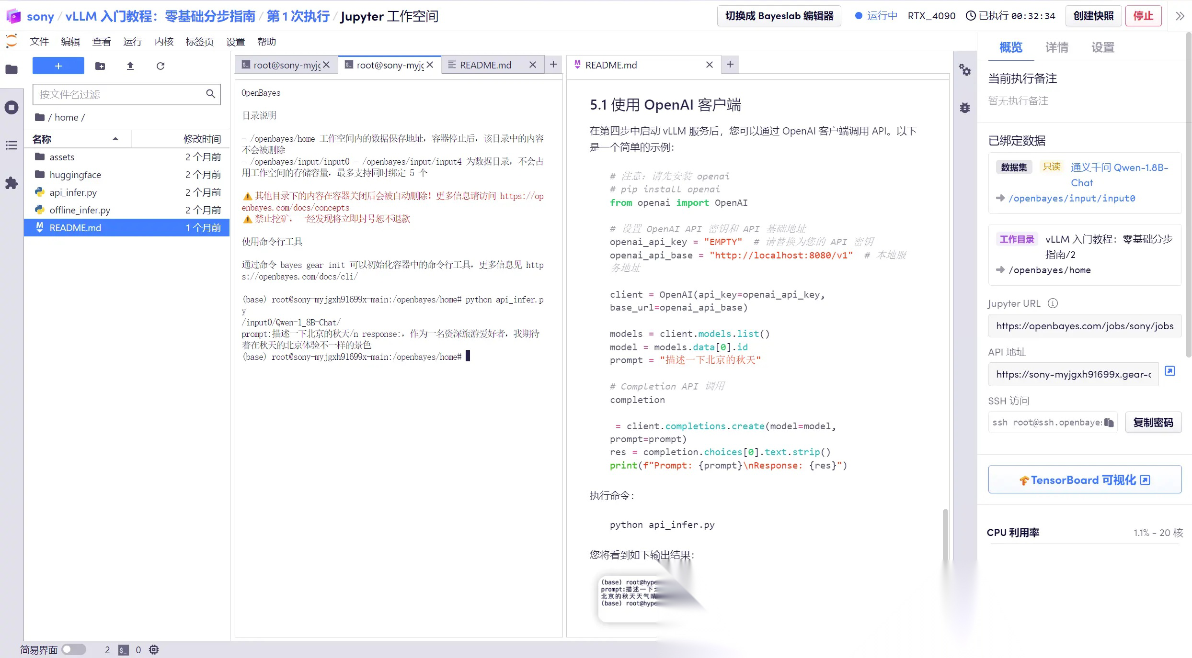Open the extension manager puzzle icon
The height and width of the screenshot is (658, 1192).
point(11,183)
